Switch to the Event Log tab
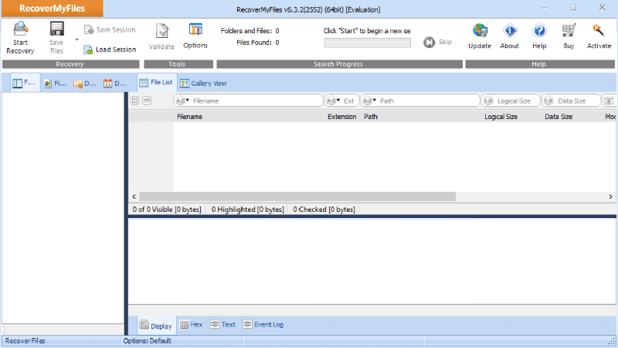This screenshot has height=348, width=618. coord(263,325)
